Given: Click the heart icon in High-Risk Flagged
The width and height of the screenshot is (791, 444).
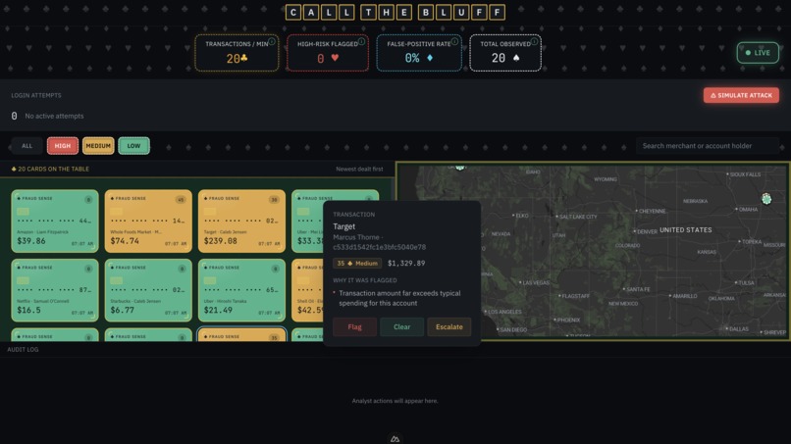Looking at the screenshot, I should (335, 58).
